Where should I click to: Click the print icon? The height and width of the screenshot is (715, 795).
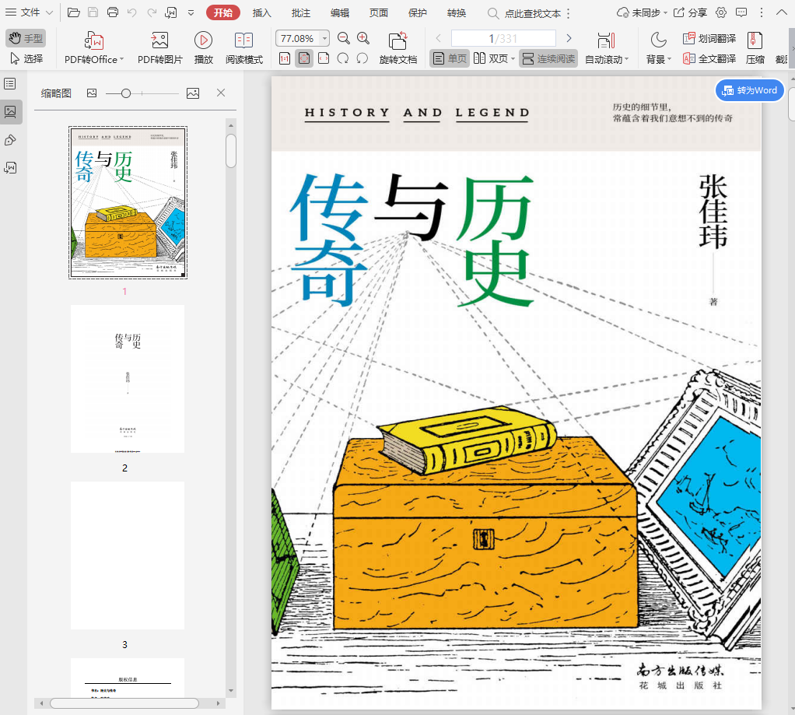tap(113, 12)
